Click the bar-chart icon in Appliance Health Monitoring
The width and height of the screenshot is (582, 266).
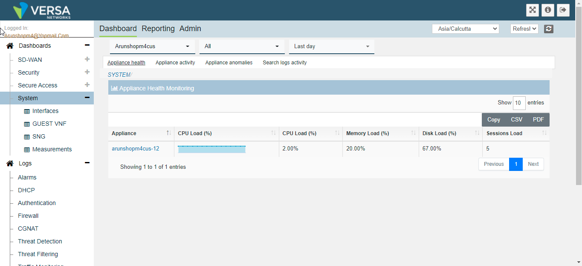(x=114, y=88)
